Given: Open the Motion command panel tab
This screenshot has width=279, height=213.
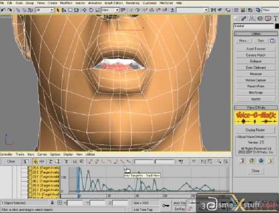Looking at the screenshot, I should click(260, 19).
